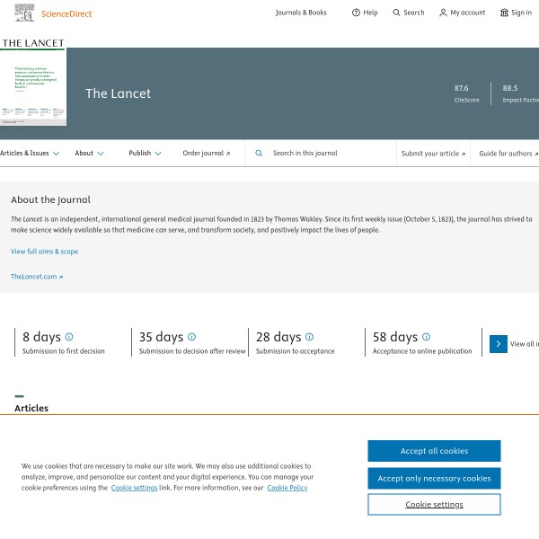Click the magnifier Search icon in header

point(397,13)
